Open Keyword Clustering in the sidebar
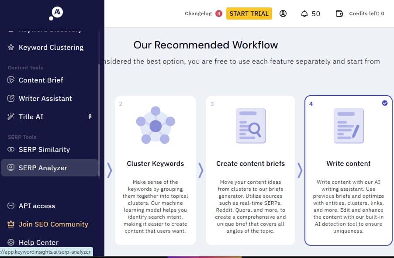This screenshot has width=394, height=258. (x=51, y=48)
